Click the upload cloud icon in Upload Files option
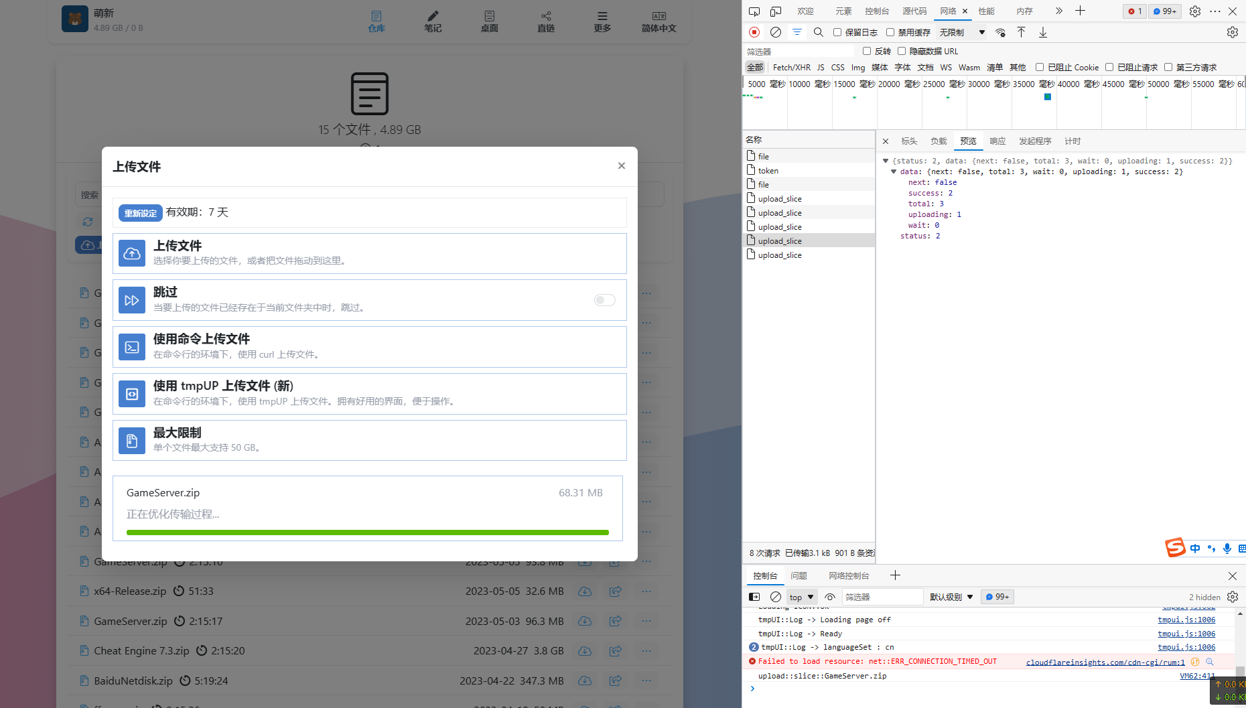The width and height of the screenshot is (1246, 708). pyautogui.click(x=132, y=253)
